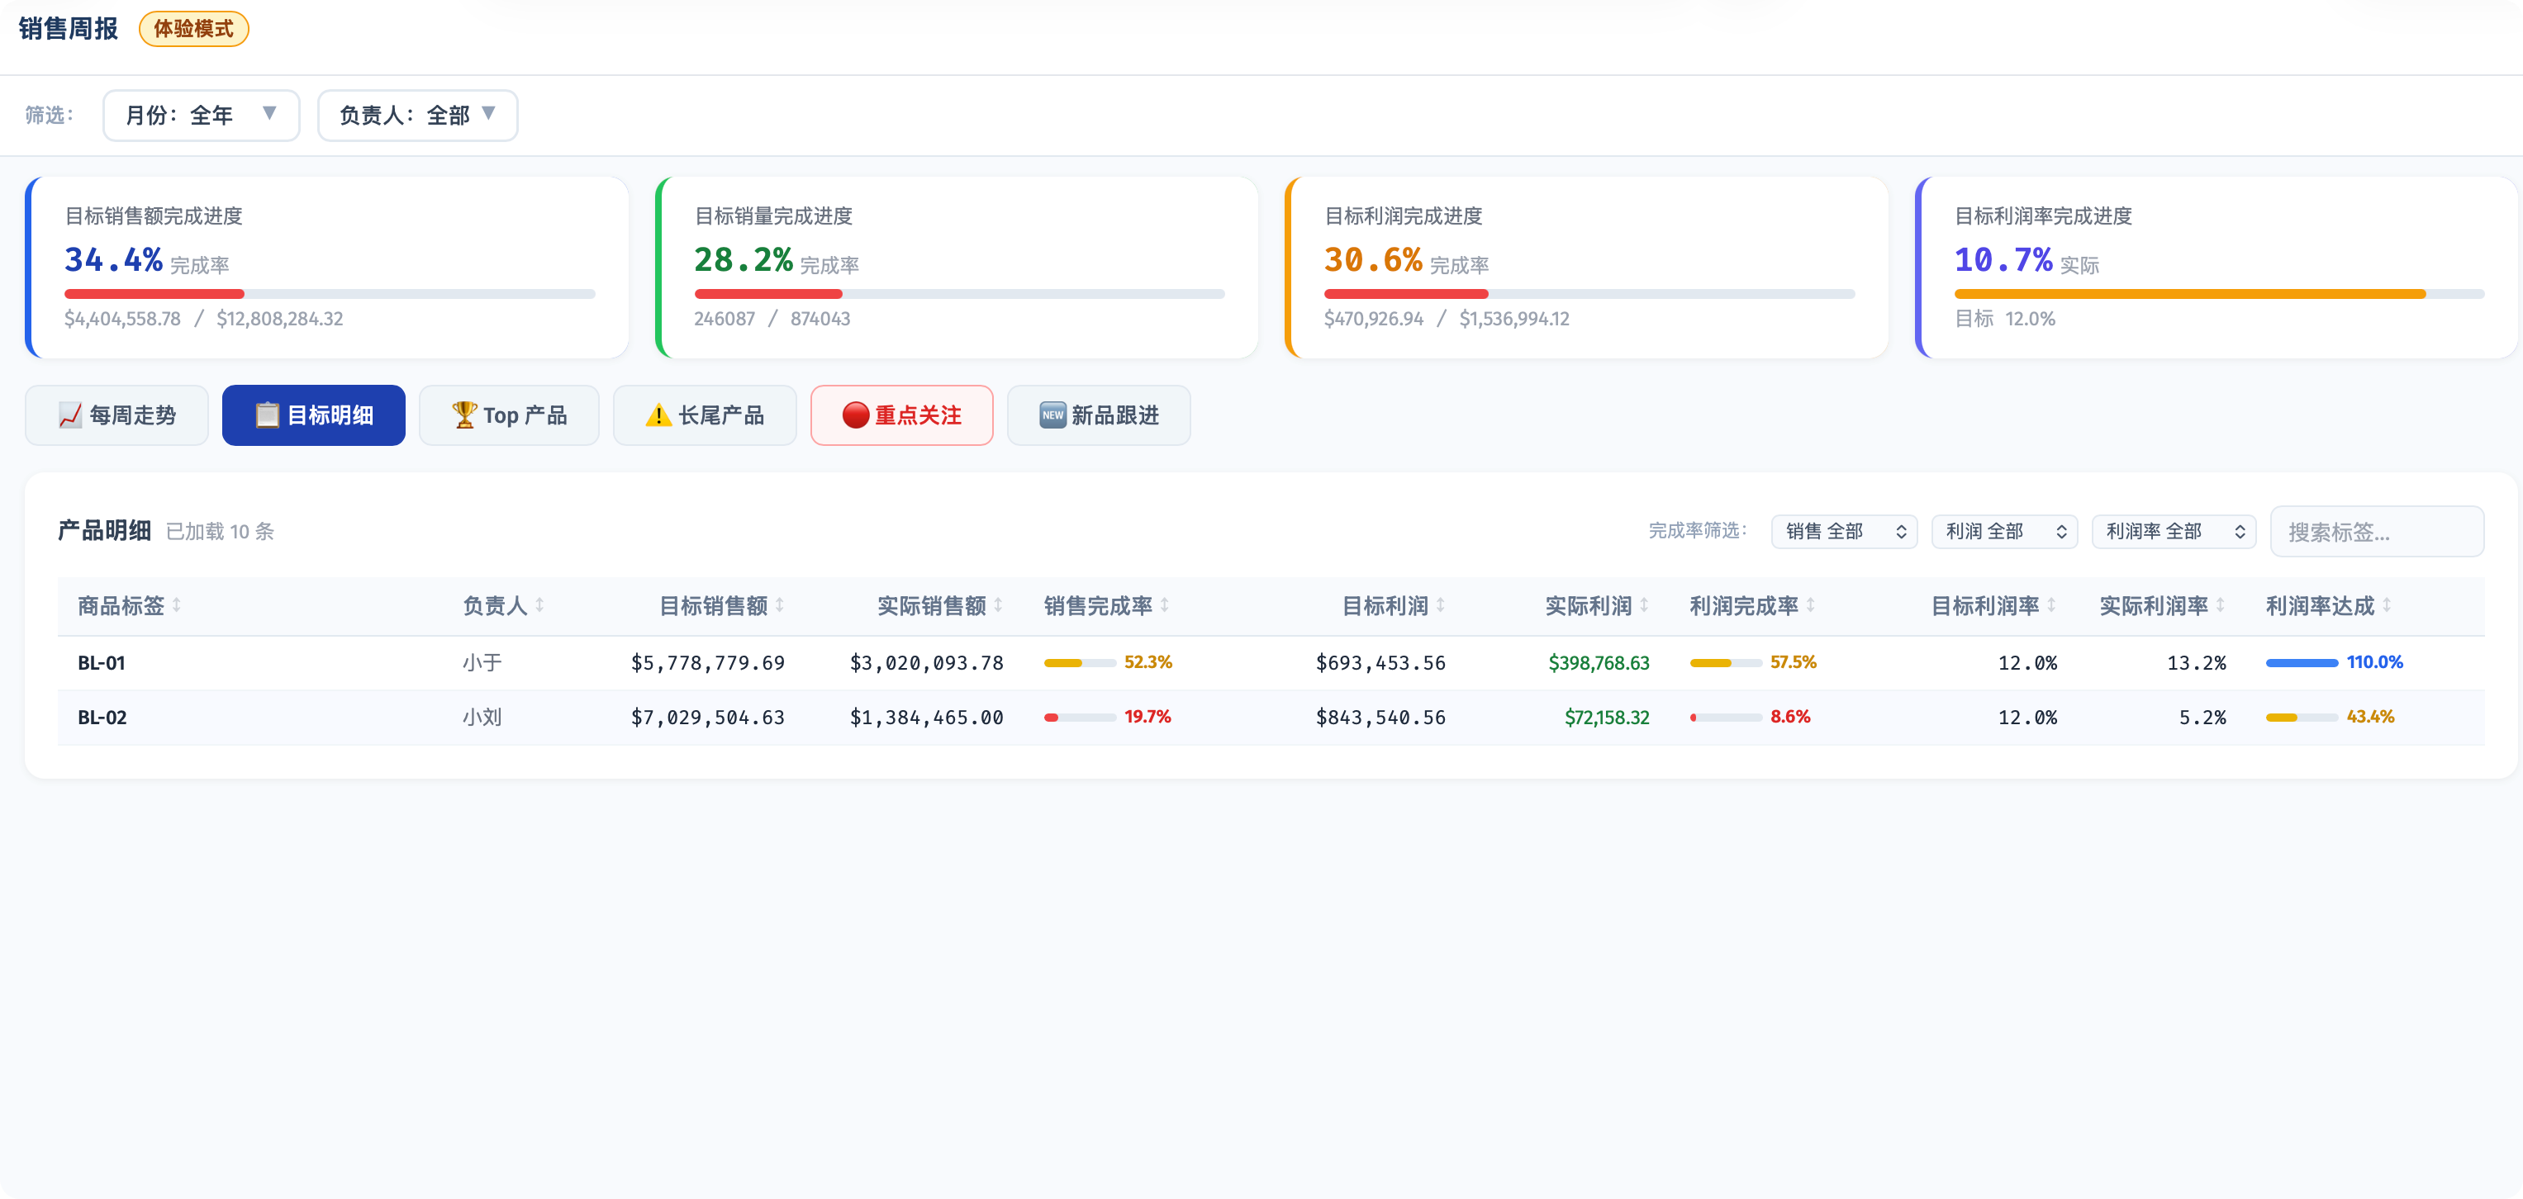Click the warning icon on 长尾产品 tab
The height and width of the screenshot is (1199, 2523).
(659, 415)
